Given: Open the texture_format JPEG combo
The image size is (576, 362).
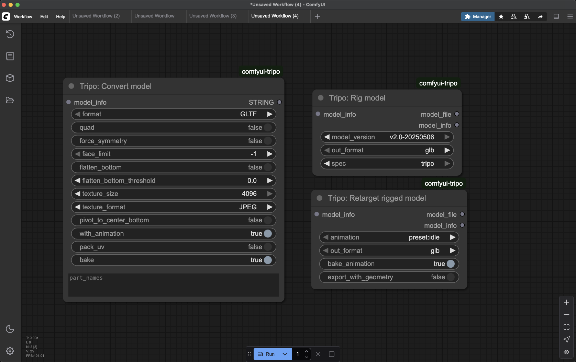Looking at the screenshot, I should tap(174, 207).
